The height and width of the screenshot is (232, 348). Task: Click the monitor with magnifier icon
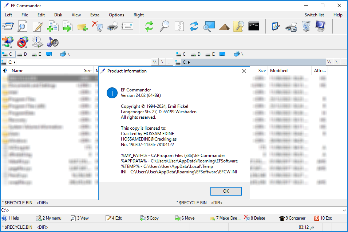[209, 26]
